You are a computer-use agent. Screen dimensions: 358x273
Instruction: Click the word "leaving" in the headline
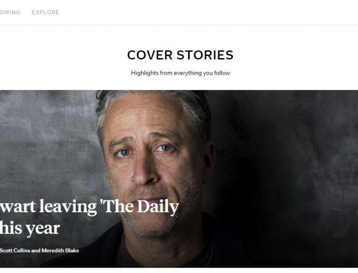tap(68, 207)
